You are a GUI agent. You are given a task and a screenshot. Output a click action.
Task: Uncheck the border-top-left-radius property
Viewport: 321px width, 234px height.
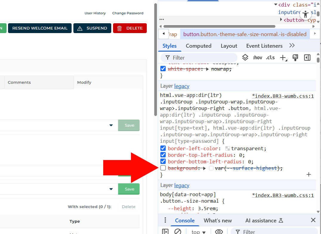tap(163, 155)
